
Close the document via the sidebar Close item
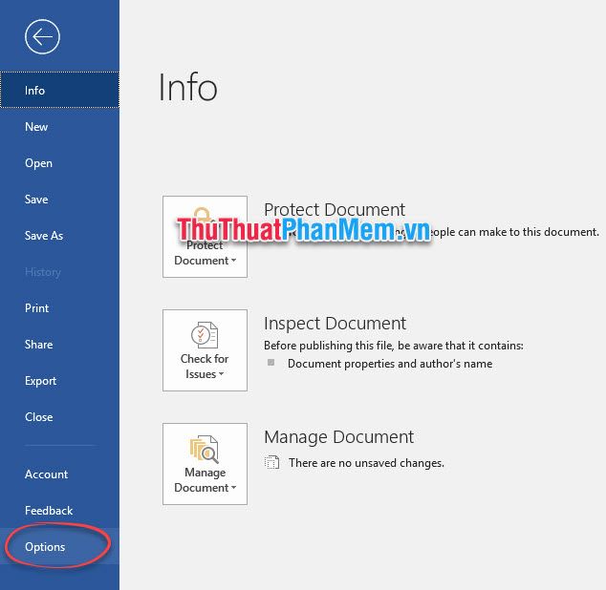click(38, 417)
